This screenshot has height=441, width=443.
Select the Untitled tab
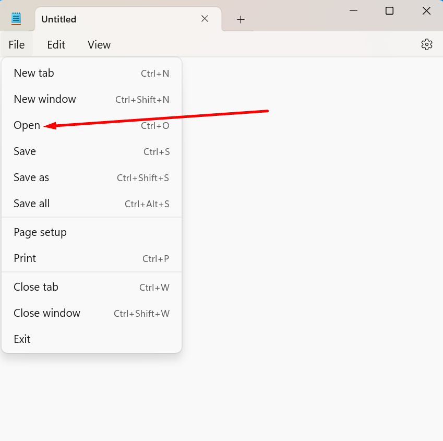click(x=104, y=19)
